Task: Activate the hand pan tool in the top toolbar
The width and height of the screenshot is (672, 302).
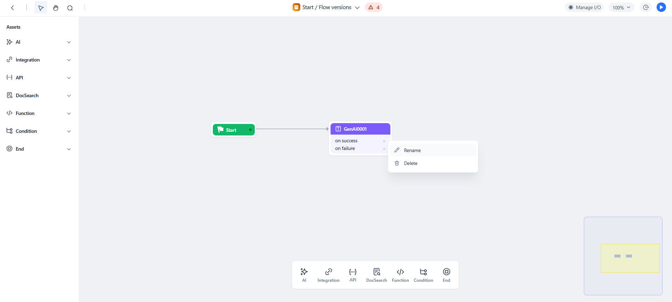Action: point(56,8)
